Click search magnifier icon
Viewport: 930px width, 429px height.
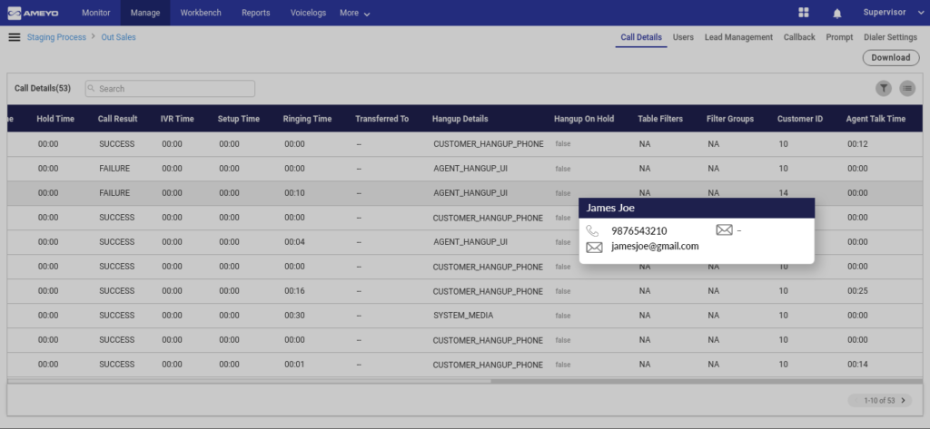(x=92, y=88)
